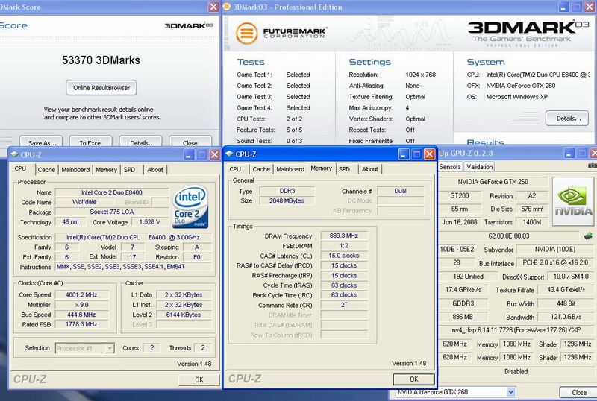Click Save As... in the 3DMark Score window
The width and height of the screenshot is (597, 401).
tap(43, 142)
